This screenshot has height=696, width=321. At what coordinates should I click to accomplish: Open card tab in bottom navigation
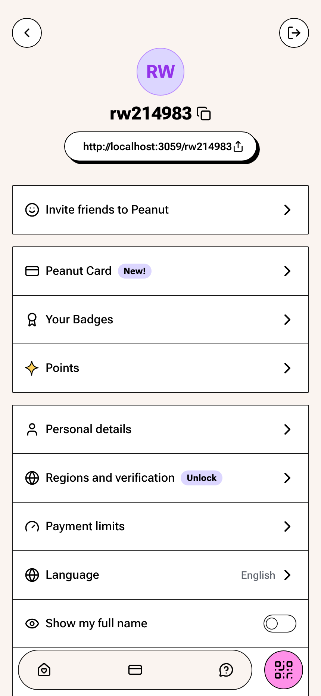(135, 670)
